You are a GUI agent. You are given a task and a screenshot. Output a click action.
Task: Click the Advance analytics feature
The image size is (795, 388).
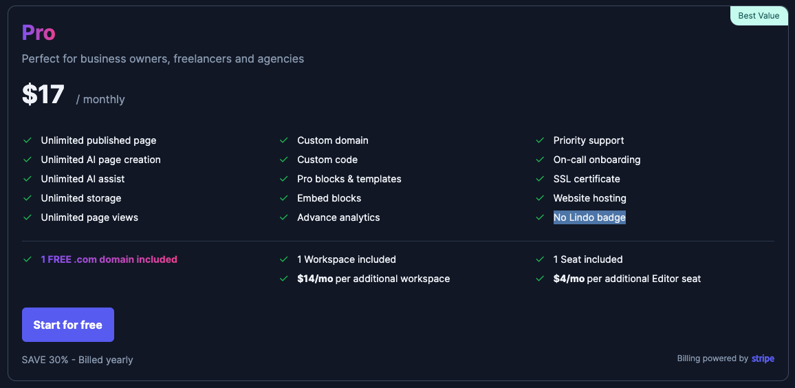coord(338,217)
